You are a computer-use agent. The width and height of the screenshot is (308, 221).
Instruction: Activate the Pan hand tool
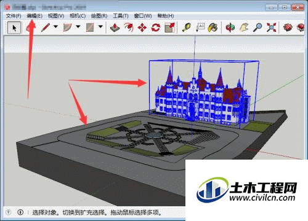pyautogui.click(x=244, y=28)
